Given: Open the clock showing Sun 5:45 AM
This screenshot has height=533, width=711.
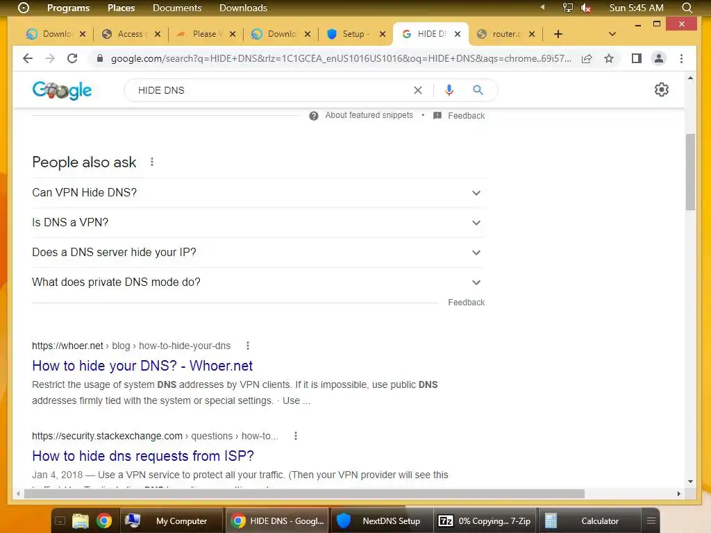Looking at the screenshot, I should pyautogui.click(x=636, y=8).
